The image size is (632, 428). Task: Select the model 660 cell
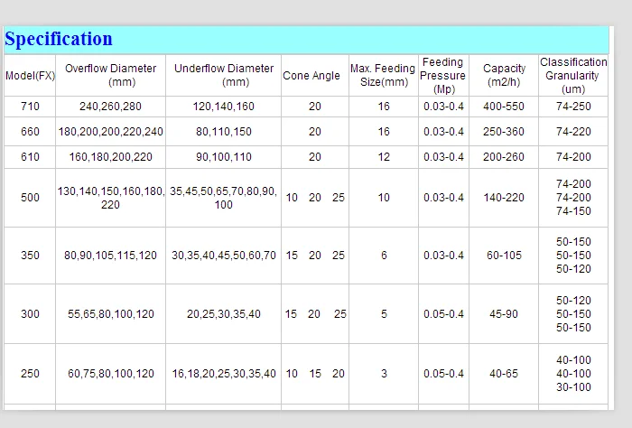(30, 132)
